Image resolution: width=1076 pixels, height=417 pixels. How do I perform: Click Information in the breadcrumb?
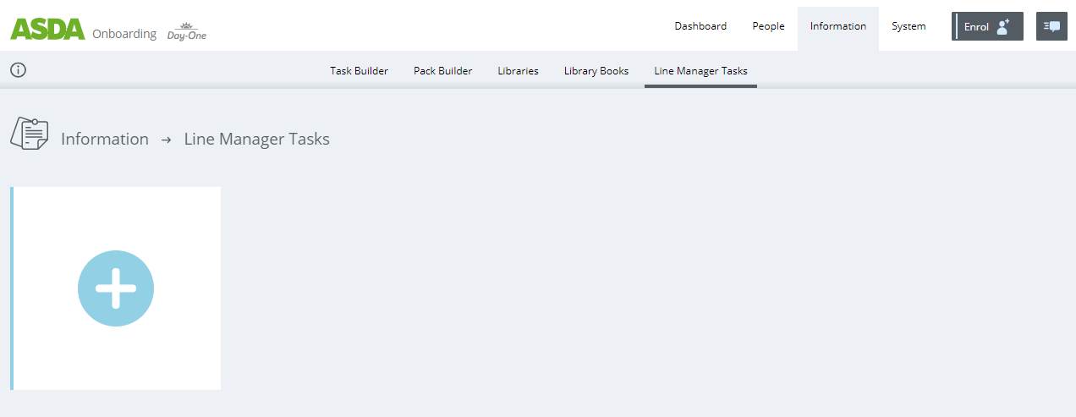(x=104, y=140)
